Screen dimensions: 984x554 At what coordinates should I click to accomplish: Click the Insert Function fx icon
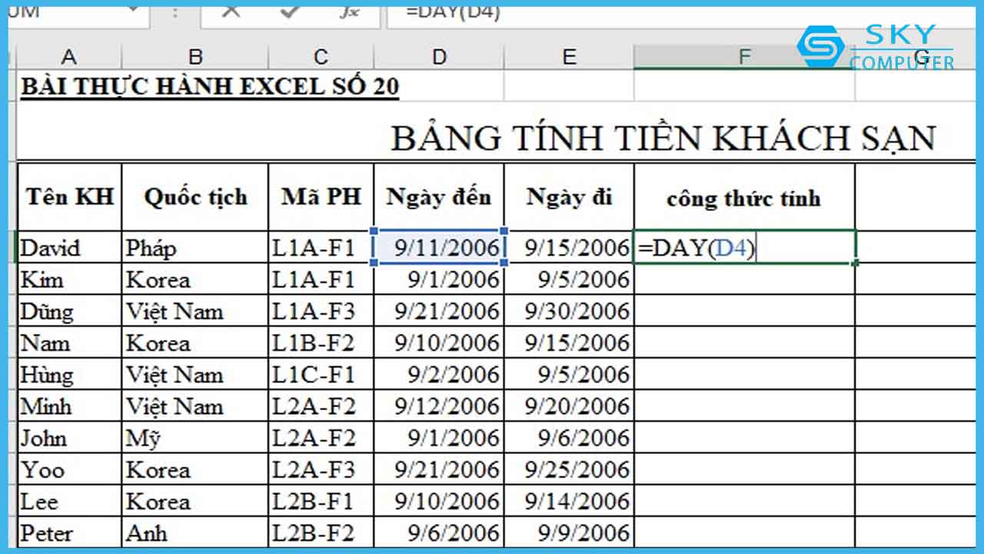(x=348, y=12)
